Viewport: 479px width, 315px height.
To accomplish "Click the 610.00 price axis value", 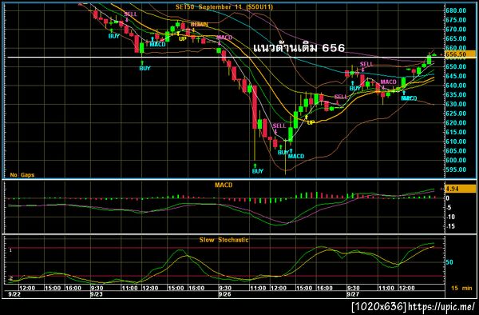I will pyautogui.click(x=456, y=142).
